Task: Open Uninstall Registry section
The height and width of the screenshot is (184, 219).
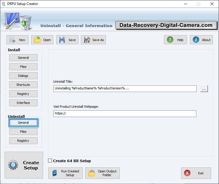Action: (23, 141)
